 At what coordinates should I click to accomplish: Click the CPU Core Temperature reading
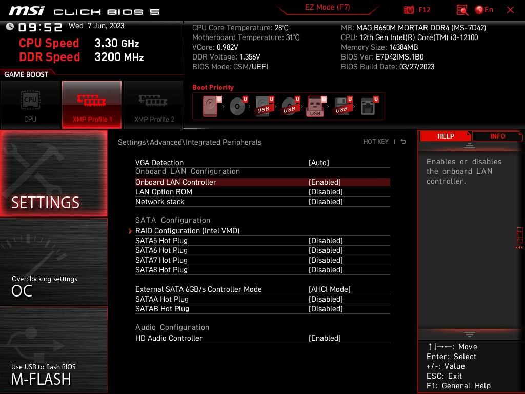pos(240,28)
